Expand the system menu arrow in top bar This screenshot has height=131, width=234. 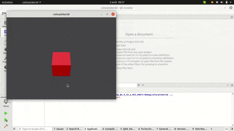coord(231,2)
